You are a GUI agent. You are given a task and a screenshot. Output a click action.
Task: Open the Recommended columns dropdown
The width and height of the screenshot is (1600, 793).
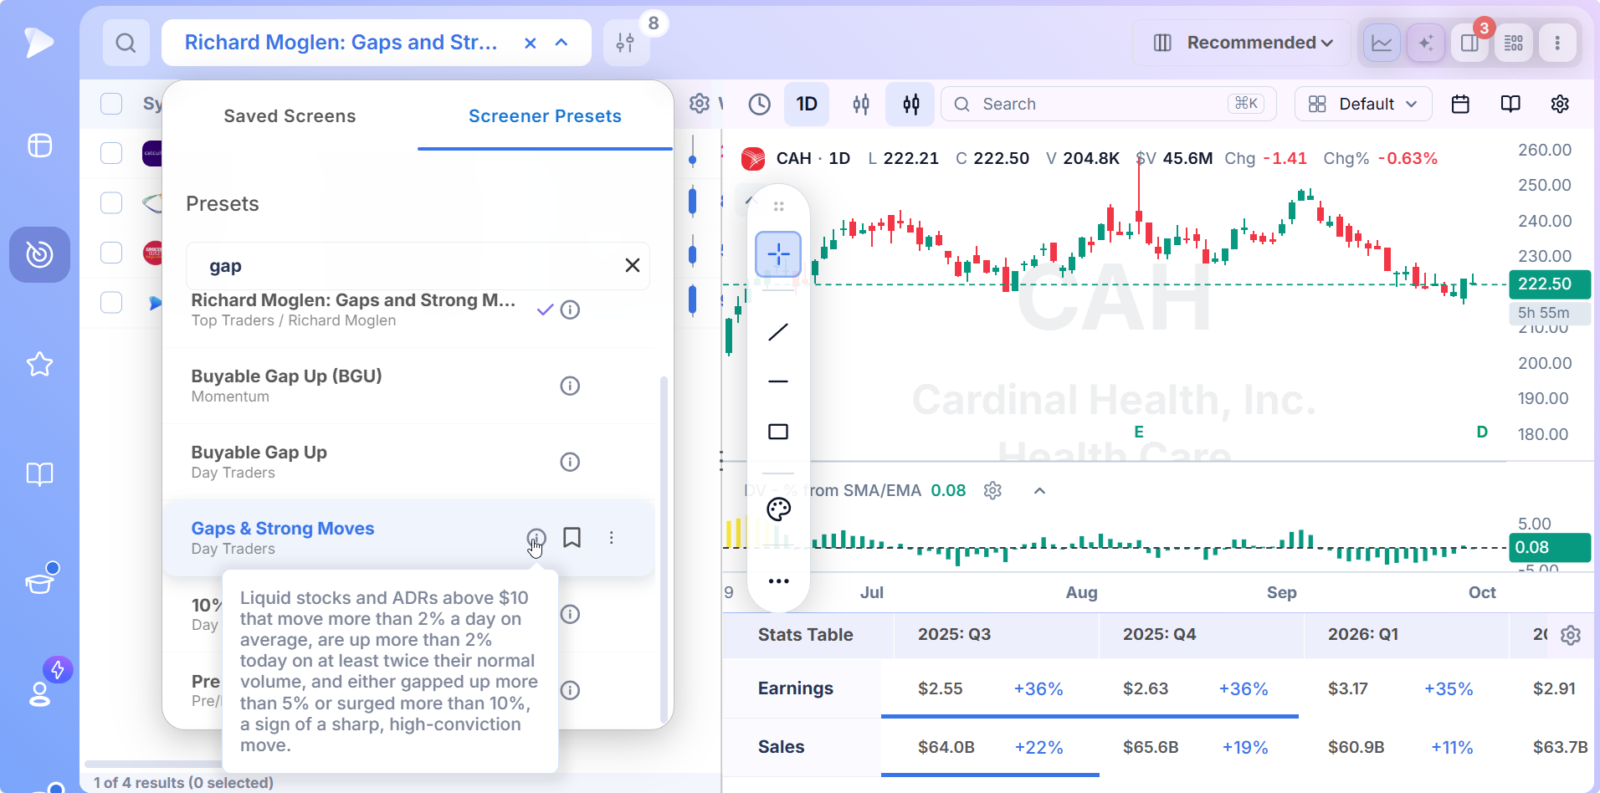(x=1242, y=43)
